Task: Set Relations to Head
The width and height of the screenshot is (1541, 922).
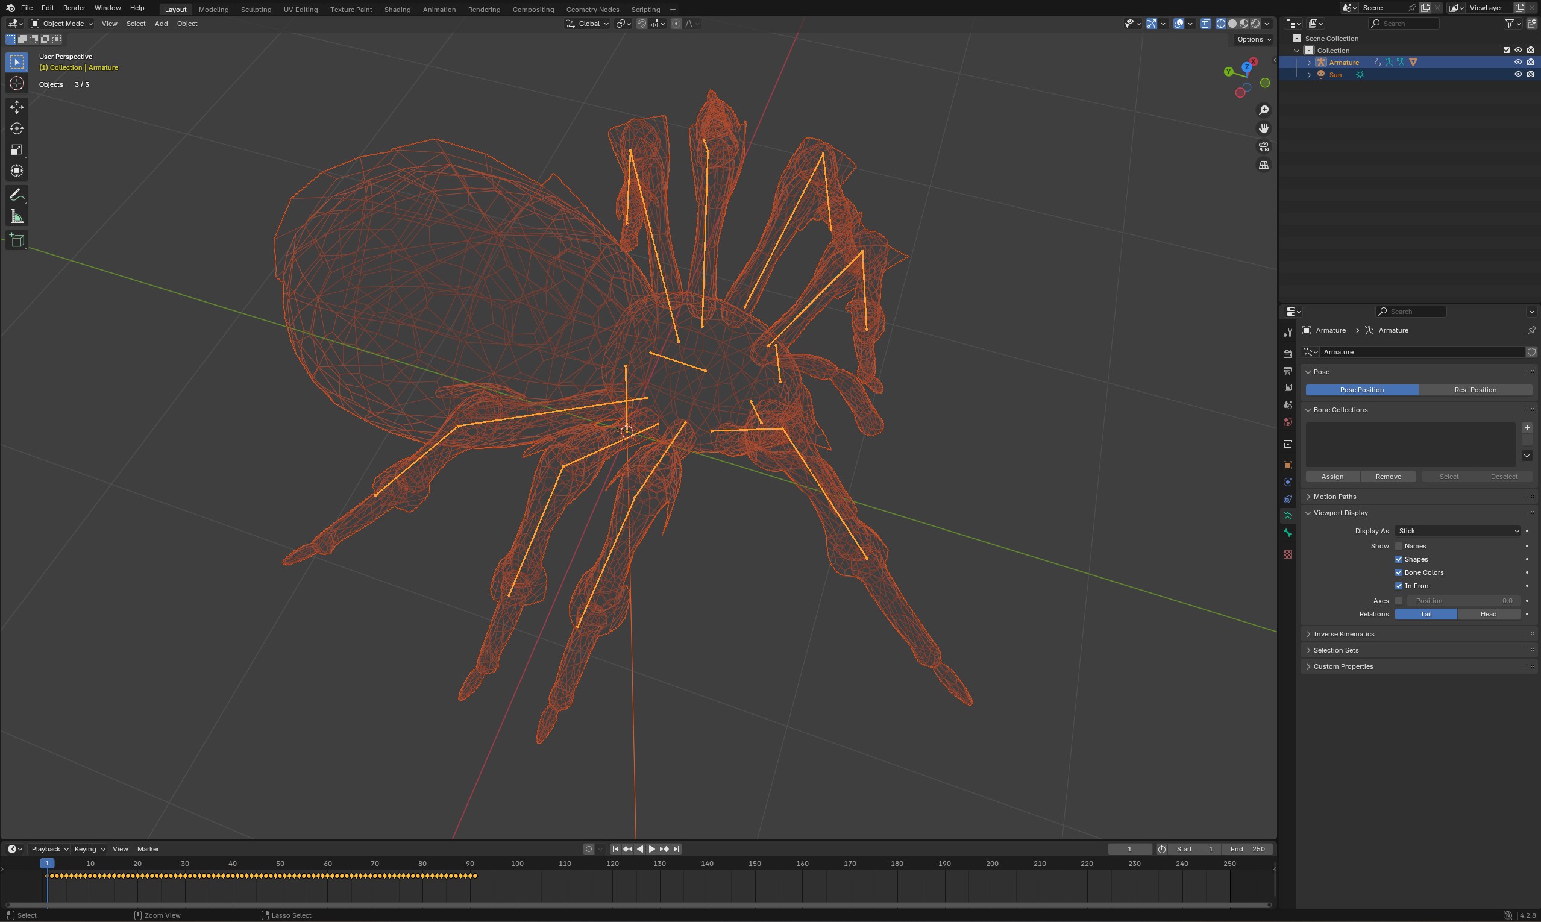Action: (x=1488, y=615)
